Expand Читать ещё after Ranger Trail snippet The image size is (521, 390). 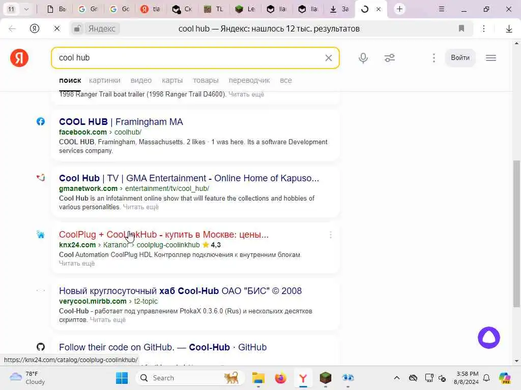coord(246,94)
